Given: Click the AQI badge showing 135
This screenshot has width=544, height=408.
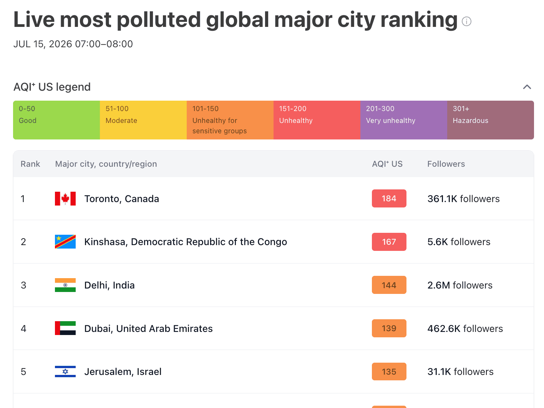Looking at the screenshot, I should tap(389, 372).
